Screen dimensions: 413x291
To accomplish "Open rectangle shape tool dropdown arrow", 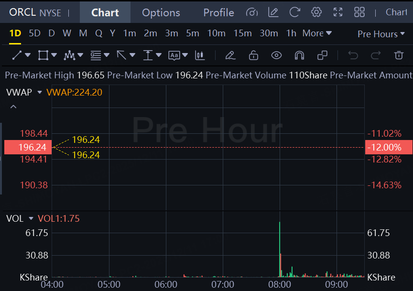I will [54, 55].
